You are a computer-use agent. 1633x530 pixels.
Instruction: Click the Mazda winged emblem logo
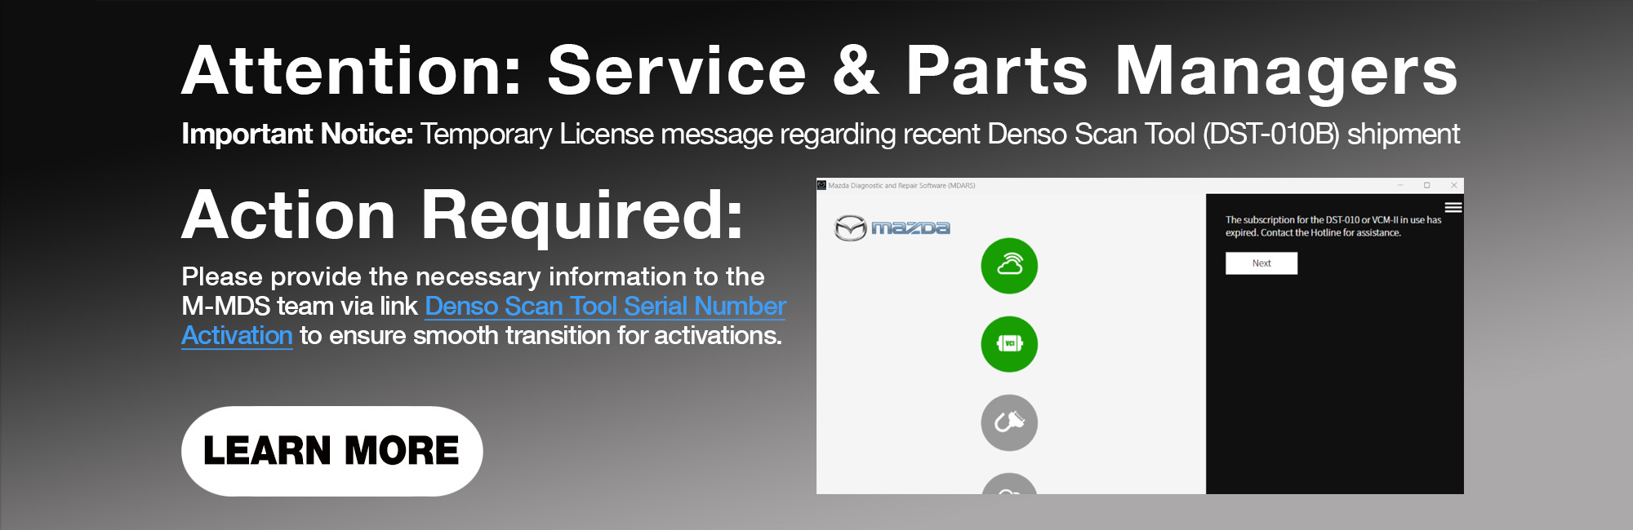click(850, 227)
